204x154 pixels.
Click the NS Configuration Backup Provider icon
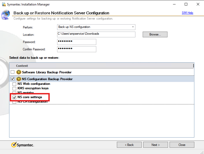point(19,79)
